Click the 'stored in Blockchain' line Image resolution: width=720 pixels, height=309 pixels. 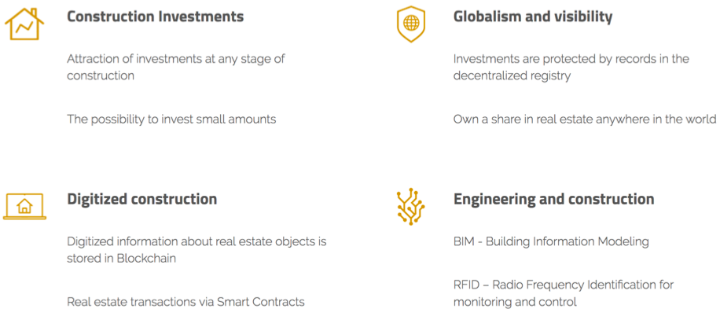click(121, 258)
